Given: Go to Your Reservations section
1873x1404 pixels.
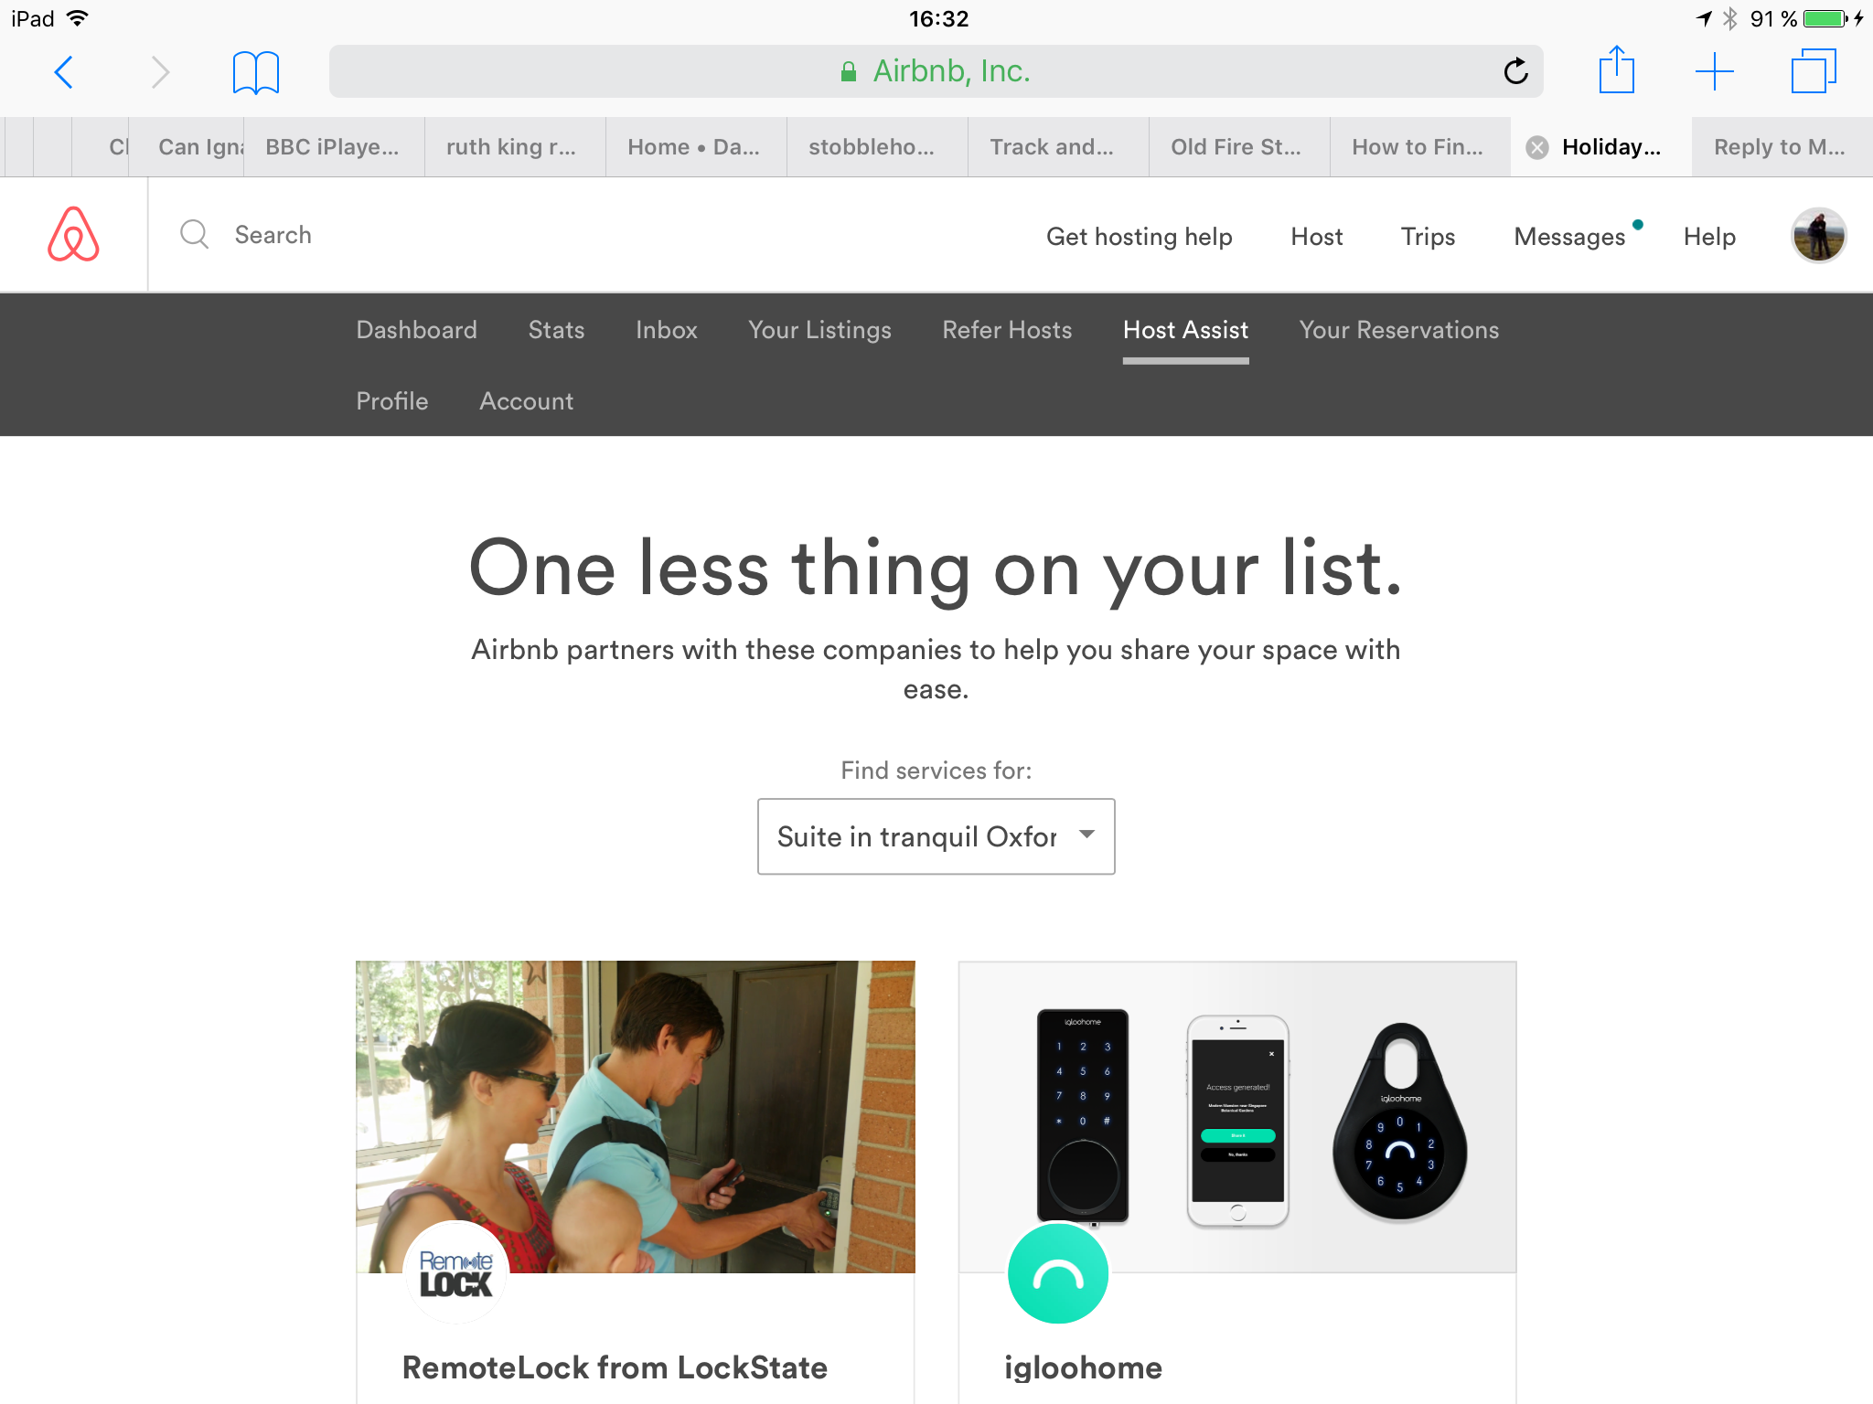Looking at the screenshot, I should click(x=1398, y=330).
